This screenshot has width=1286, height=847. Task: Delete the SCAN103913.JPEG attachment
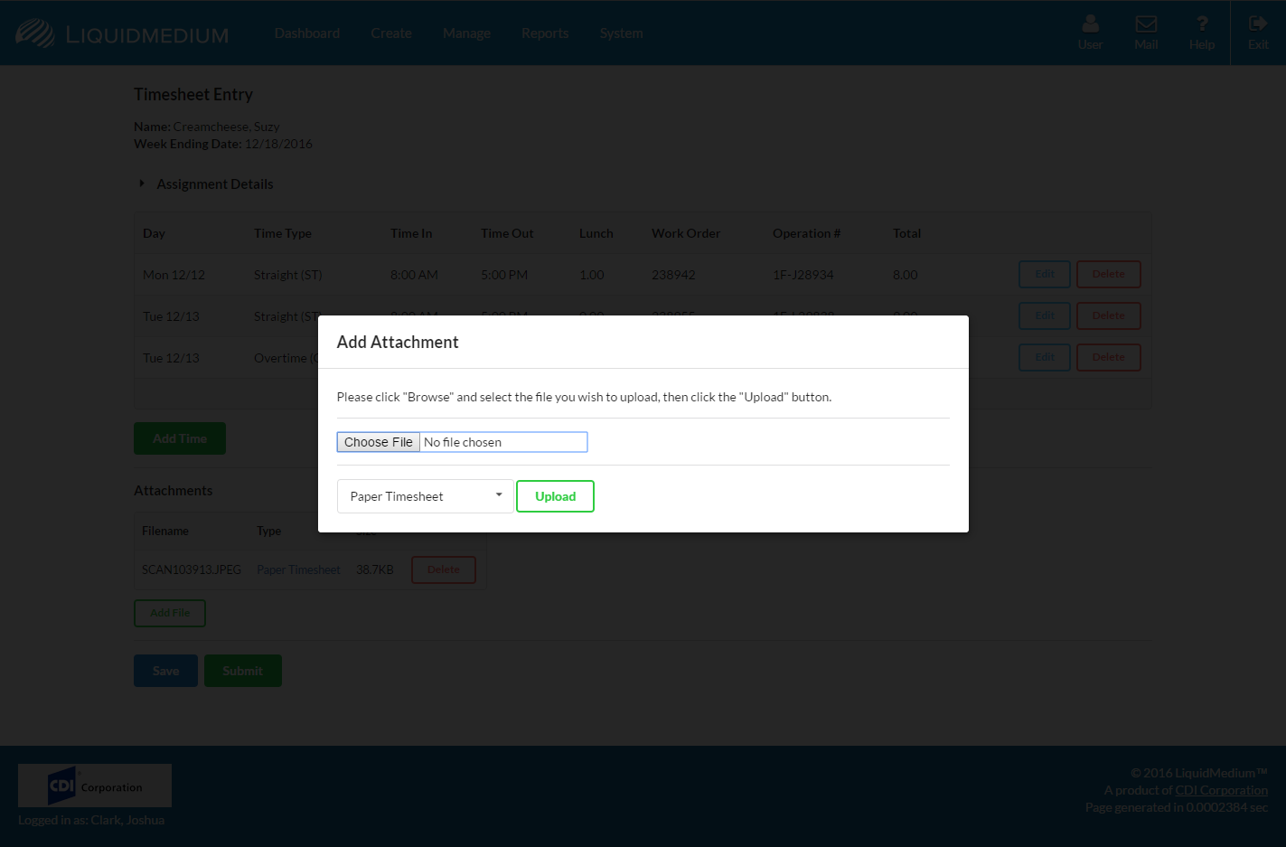click(x=443, y=569)
